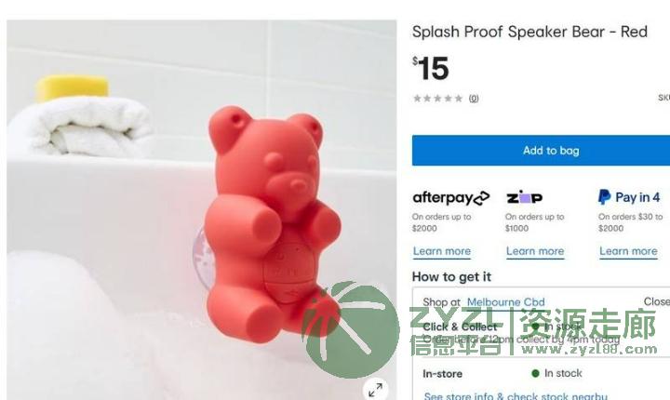Viewport: 670px width, 400px height.
Task: Click See store info & check stock nearby
Action: (516, 395)
